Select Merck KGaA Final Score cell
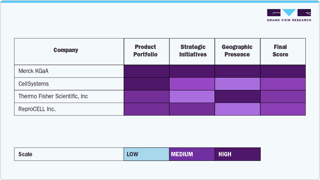The width and height of the screenshot is (320, 180). point(283,71)
